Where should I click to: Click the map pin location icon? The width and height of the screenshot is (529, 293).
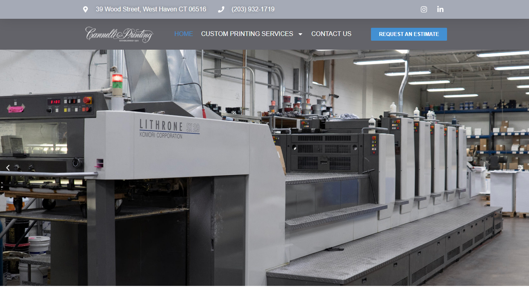click(x=85, y=9)
